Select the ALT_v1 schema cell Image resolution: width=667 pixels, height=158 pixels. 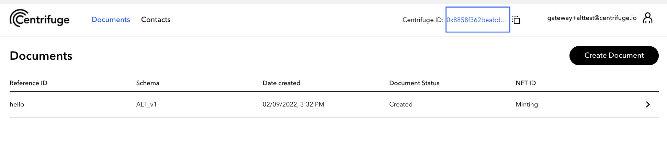(146, 104)
